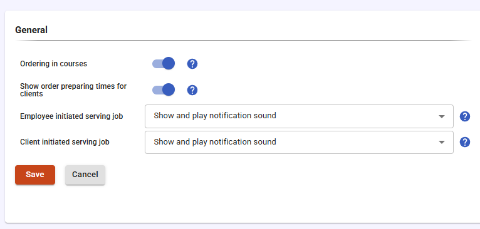The height and width of the screenshot is (229, 480).
Task: Open help for Ordering in courses
Action: click(192, 64)
